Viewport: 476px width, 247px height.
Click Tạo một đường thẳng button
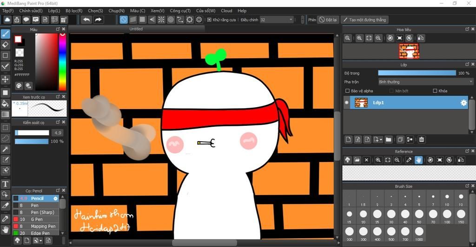click(x=364, y=19)
